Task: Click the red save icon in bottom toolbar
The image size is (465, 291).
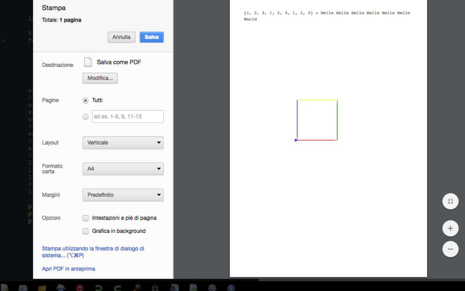Action: 80,288
